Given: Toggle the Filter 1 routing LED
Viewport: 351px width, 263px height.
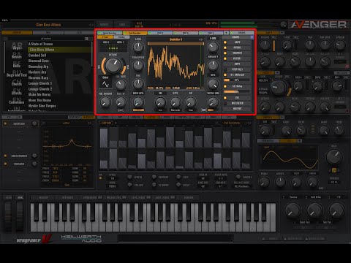Looking at the screenshot, I should [225, 58].
